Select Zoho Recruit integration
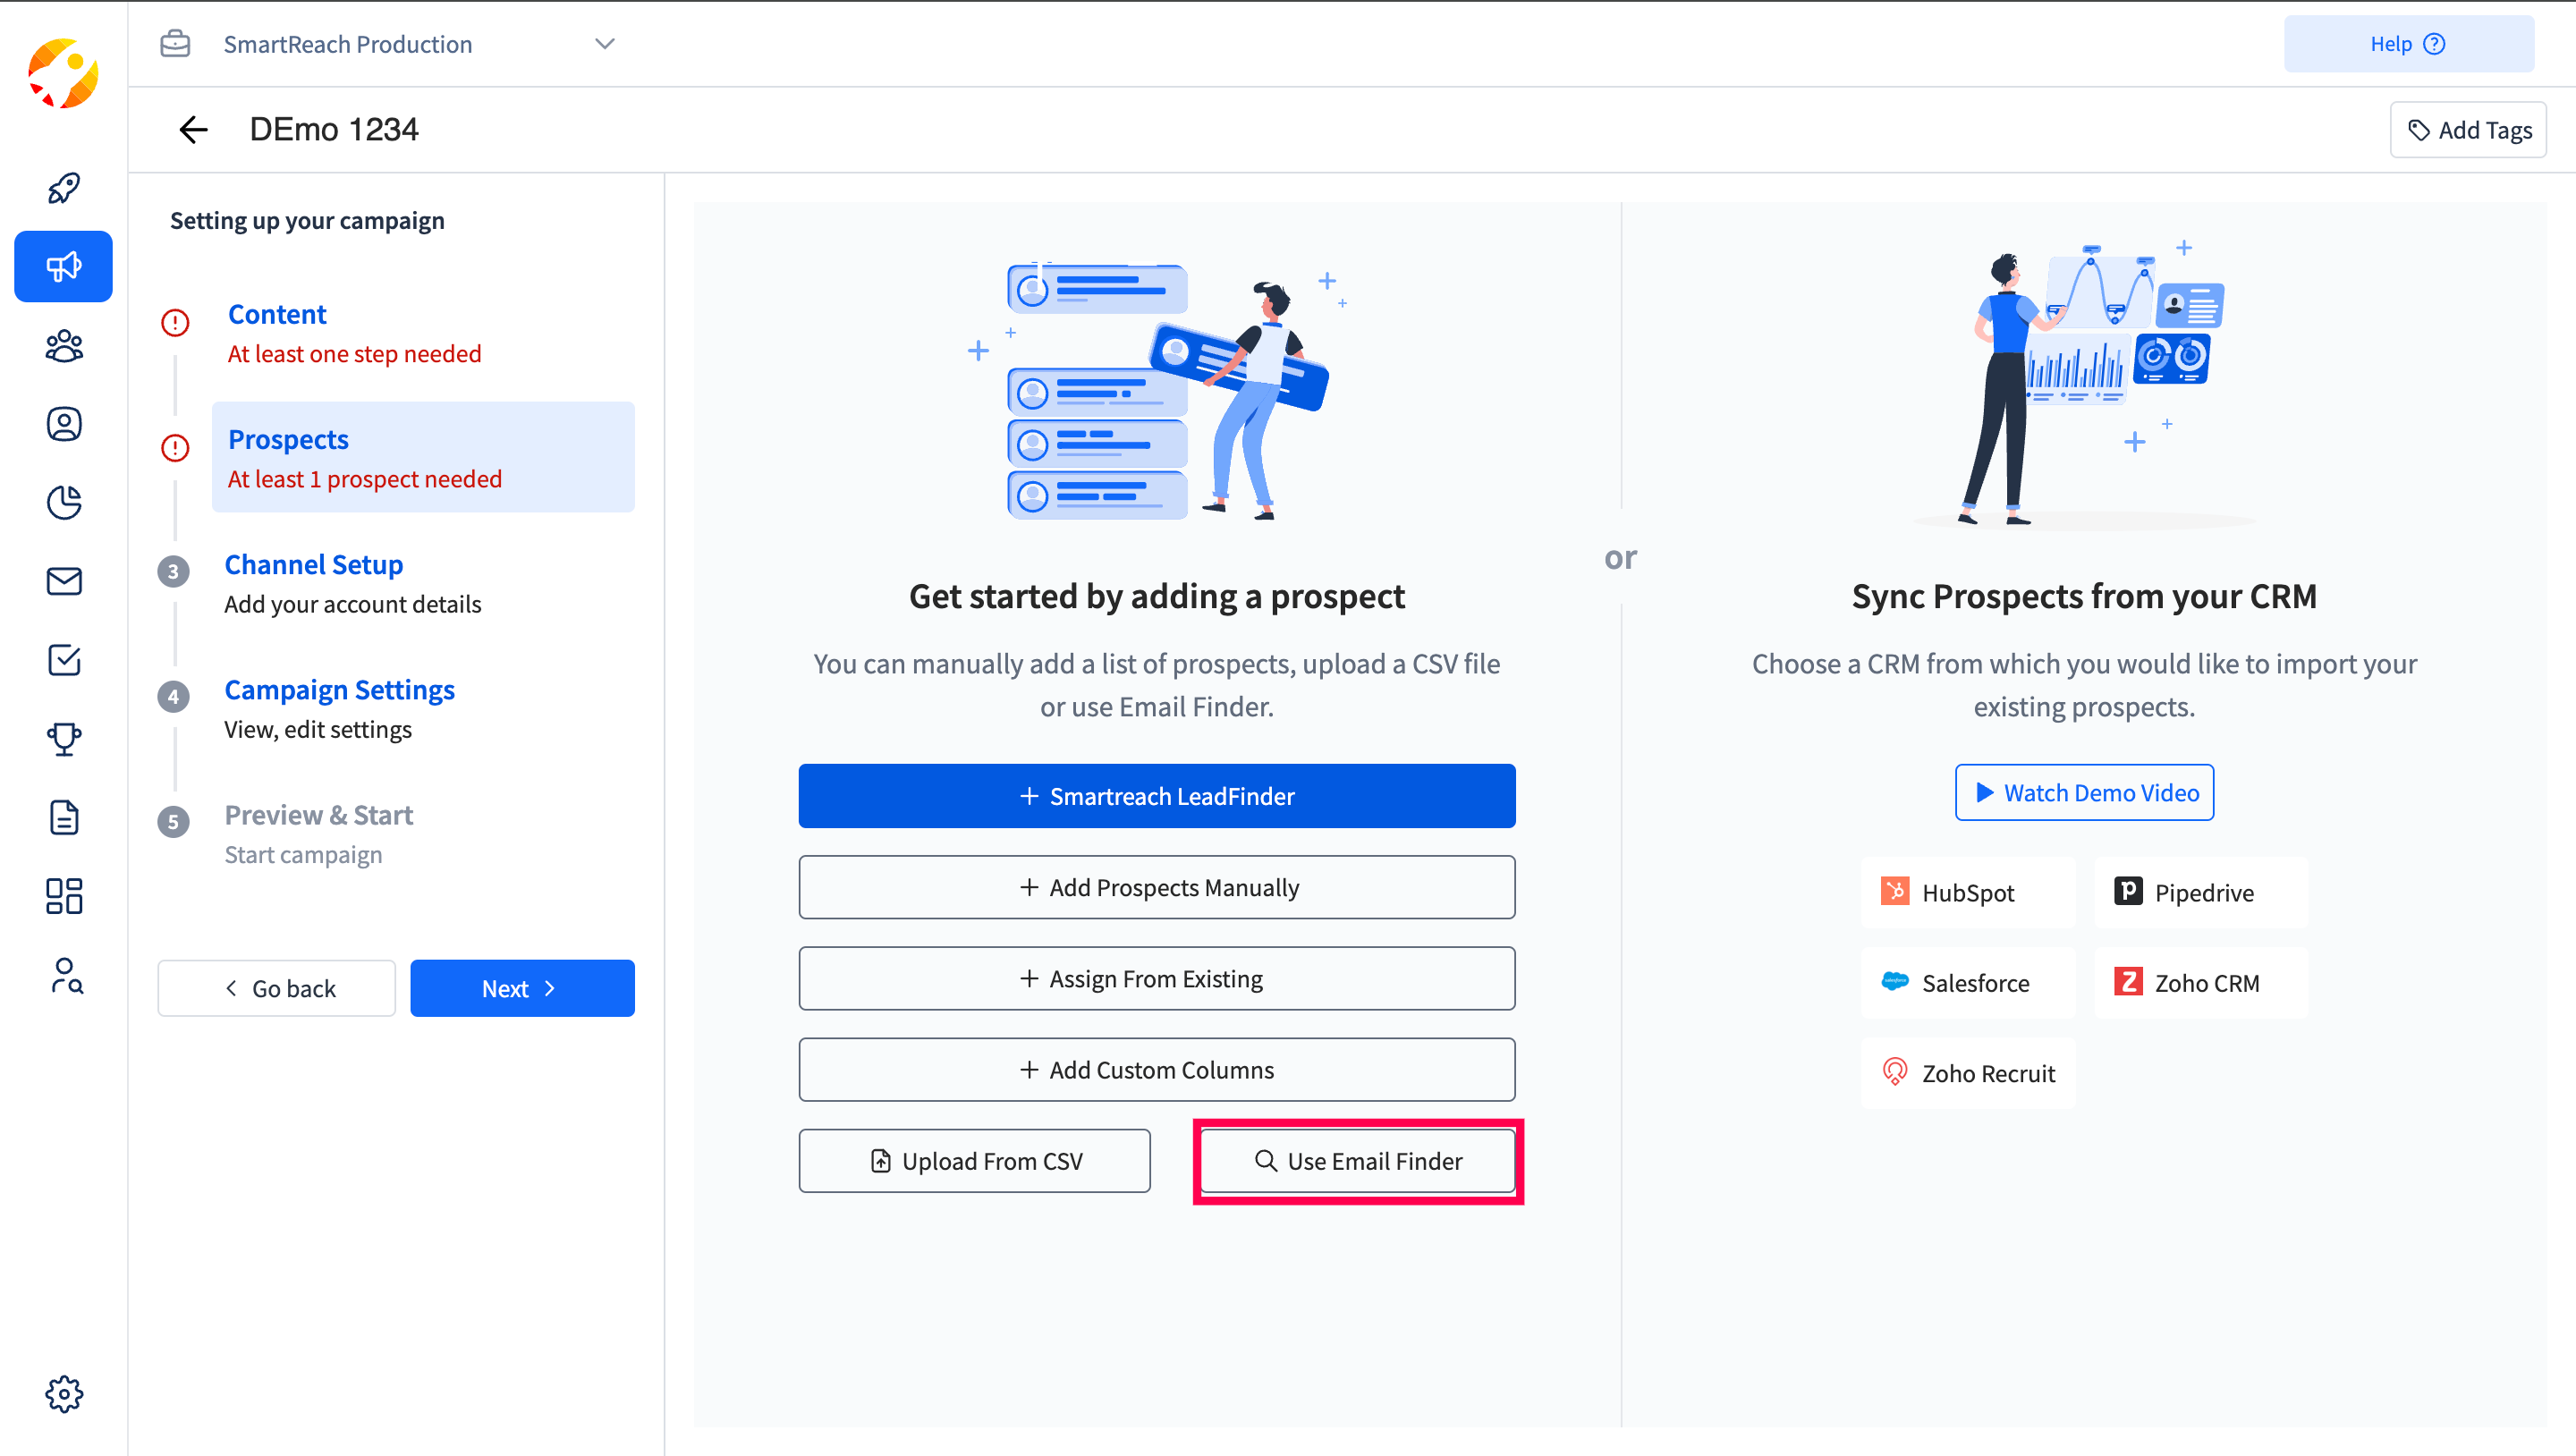Viewport: 2576px width, 1456px height. [x=1968, y=1073]
